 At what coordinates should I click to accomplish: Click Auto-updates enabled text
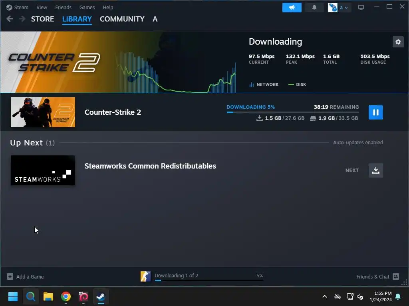(x=358, y=143)
